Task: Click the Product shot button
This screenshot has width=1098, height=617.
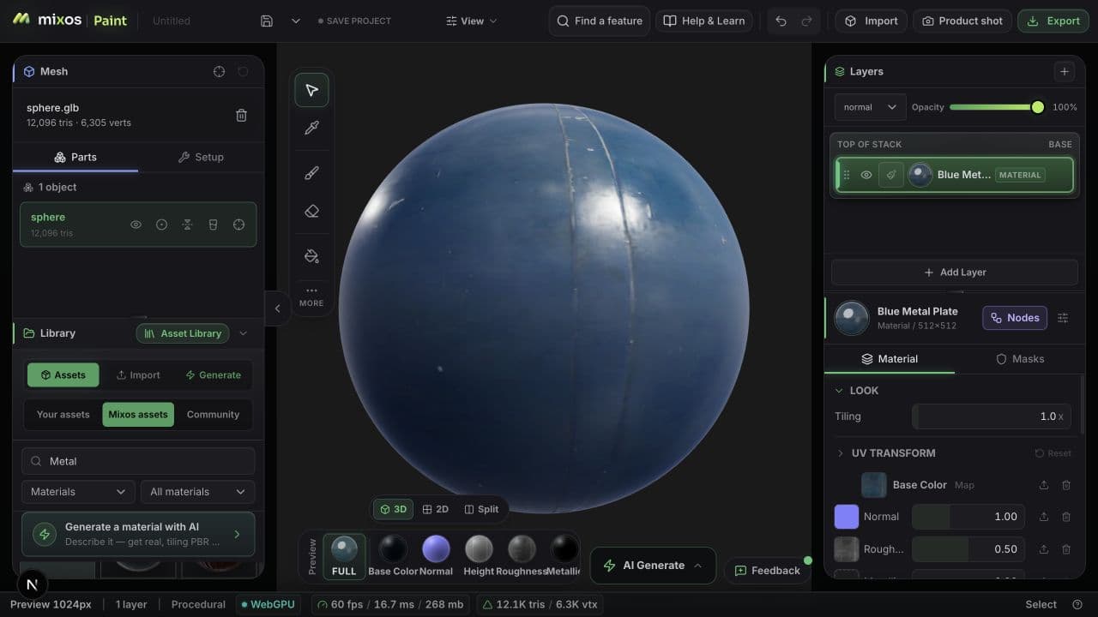Action: click(x=962, y=21)
